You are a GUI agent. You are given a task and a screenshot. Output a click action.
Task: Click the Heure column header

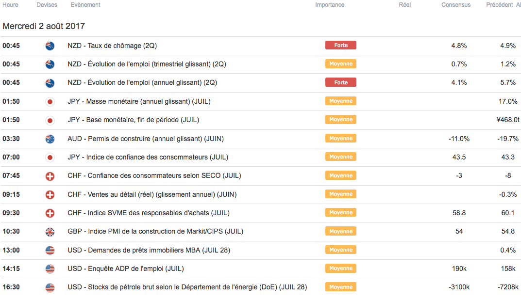(x=10, y=5)
